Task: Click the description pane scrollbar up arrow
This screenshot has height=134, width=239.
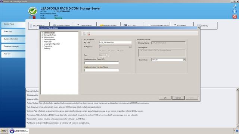Action: pyautogui.click(x=238, y=89)
